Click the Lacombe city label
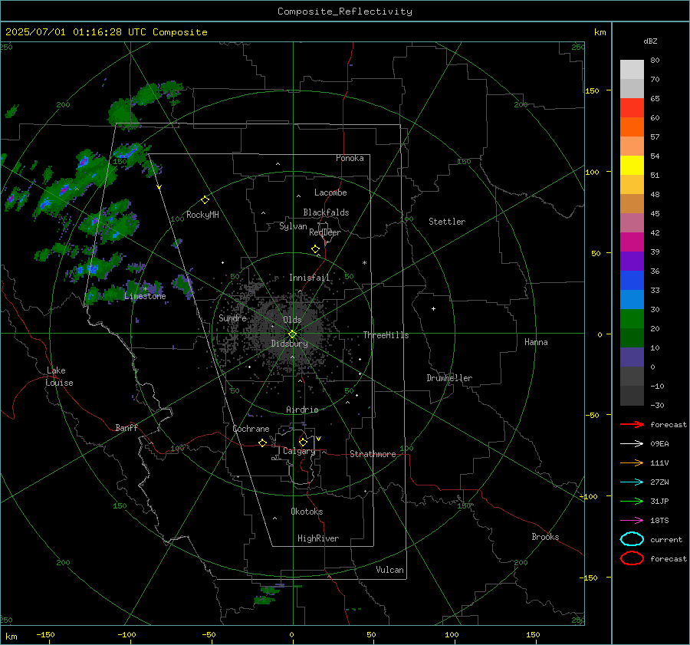Image resolution: width=690 pixels, height=645 pixels. pos(330,193)
